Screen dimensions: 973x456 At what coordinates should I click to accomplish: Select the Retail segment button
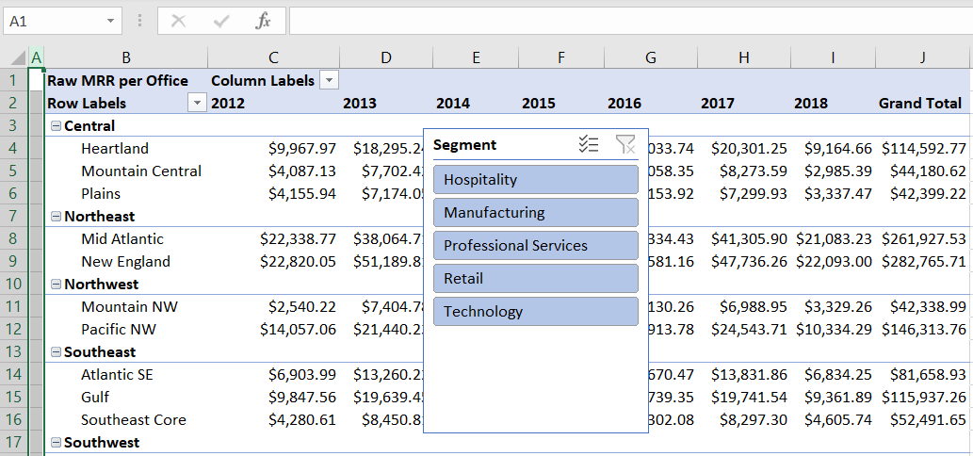(536, 279)
